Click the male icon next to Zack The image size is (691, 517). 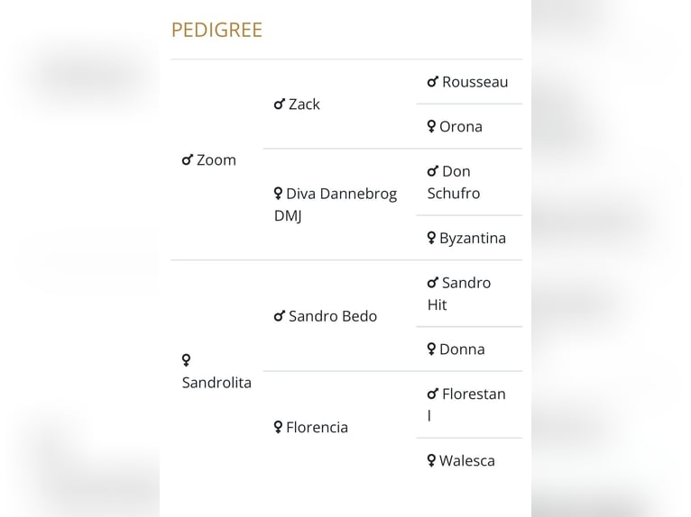[x=280, y=104]
